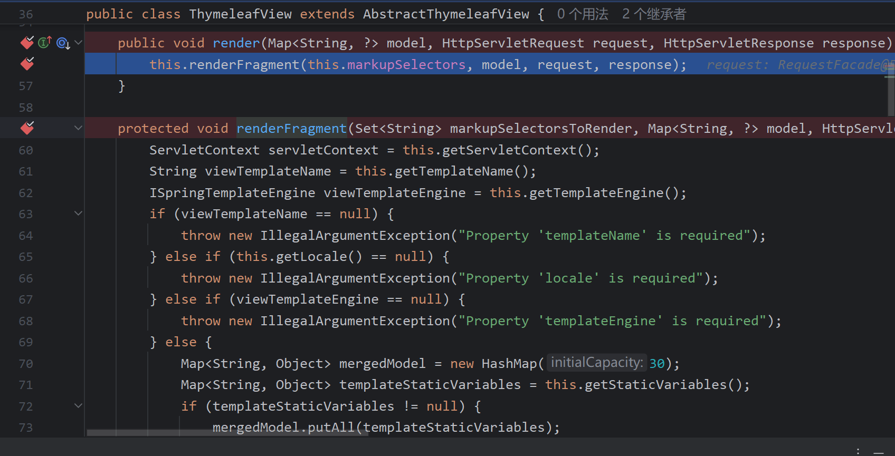Click the markupSelectors field reference
The height and width of the screenshot is (456, 895).
pos(406,65)
